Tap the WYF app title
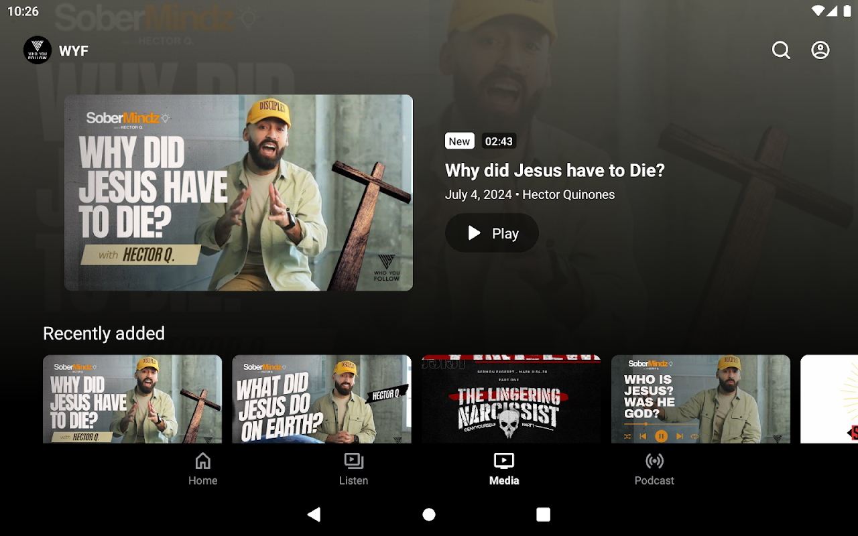858x536 pixels. coord(74,51)
